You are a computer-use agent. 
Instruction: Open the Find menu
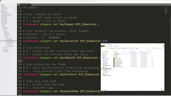10,3
